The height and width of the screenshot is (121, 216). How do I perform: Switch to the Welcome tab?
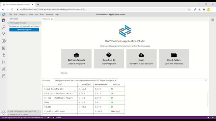tap(46, 19)
